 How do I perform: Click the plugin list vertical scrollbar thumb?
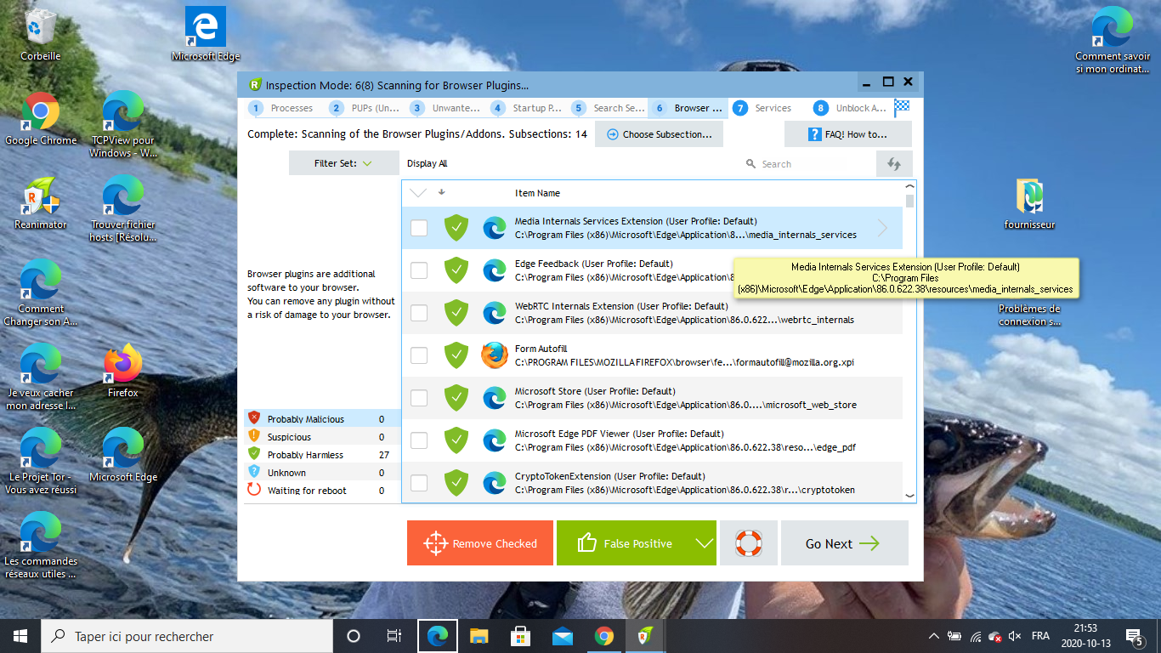tap(910, 201)
